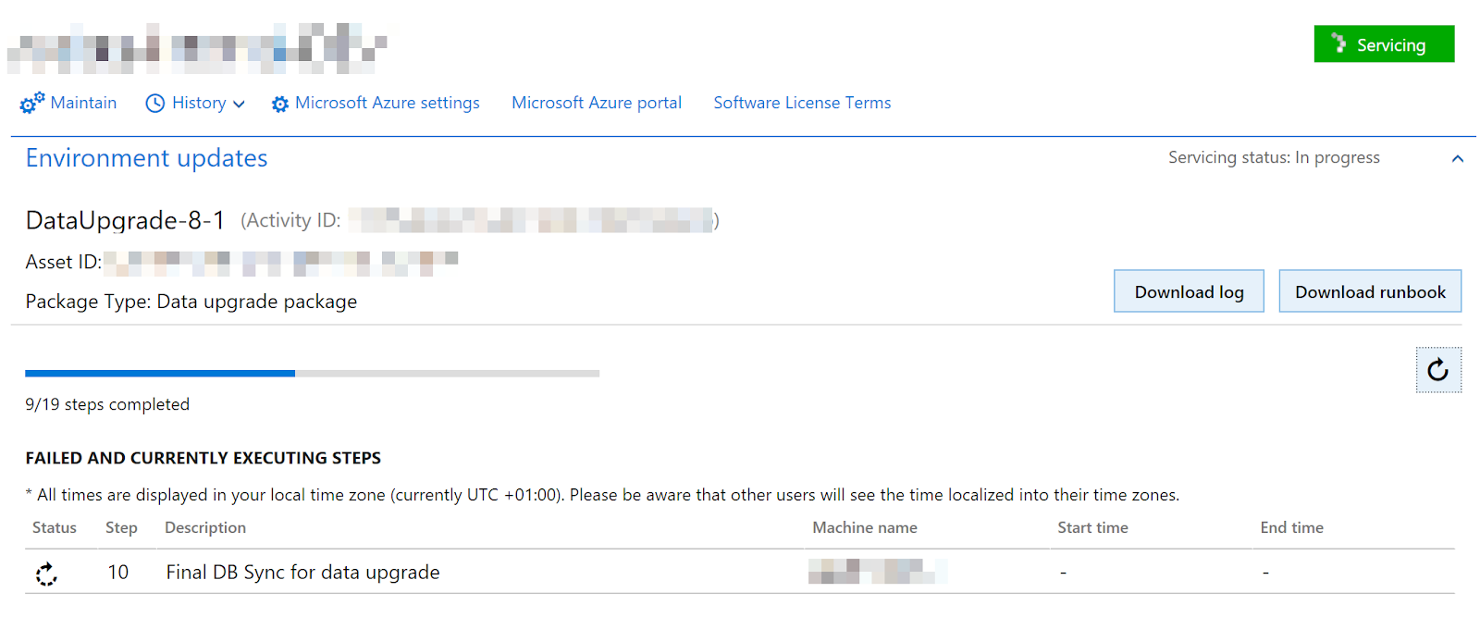The height and width of the screenshot is (617, 1480).
Task: Open the Microsoft Azure portal link
Action: pyautogui.click(x=596, y=103)
